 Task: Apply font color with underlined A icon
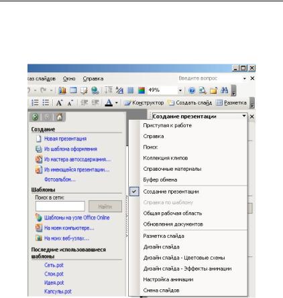(x=109, y=102)
